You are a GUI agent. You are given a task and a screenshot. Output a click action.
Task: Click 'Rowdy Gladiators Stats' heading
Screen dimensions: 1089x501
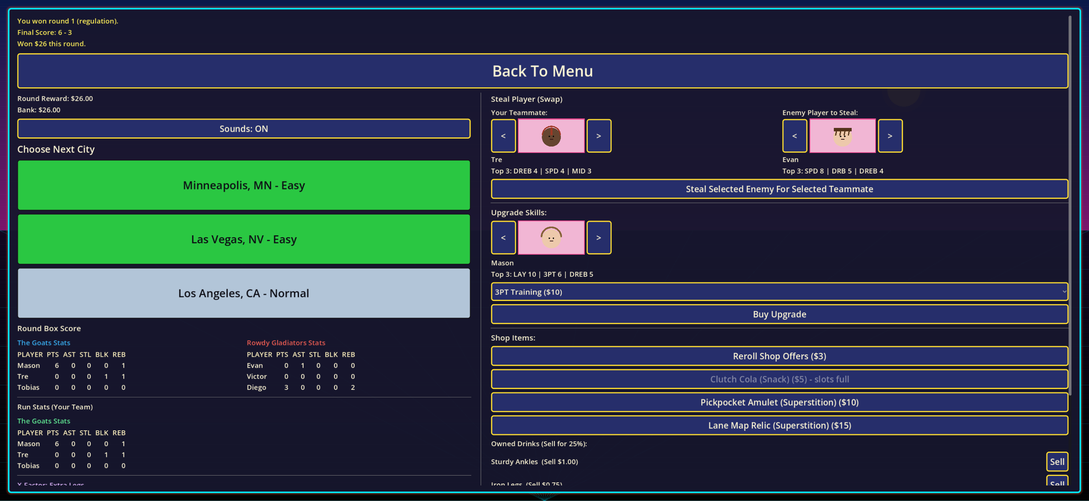coord(286,343)
